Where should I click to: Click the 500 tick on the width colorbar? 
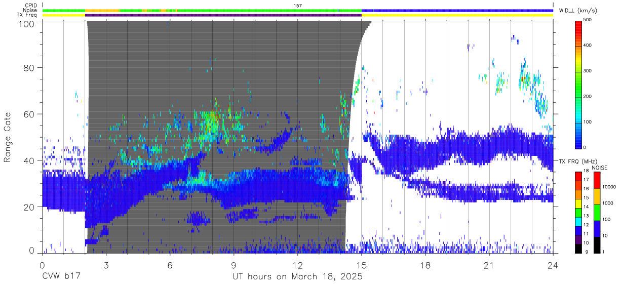(587, 20)
